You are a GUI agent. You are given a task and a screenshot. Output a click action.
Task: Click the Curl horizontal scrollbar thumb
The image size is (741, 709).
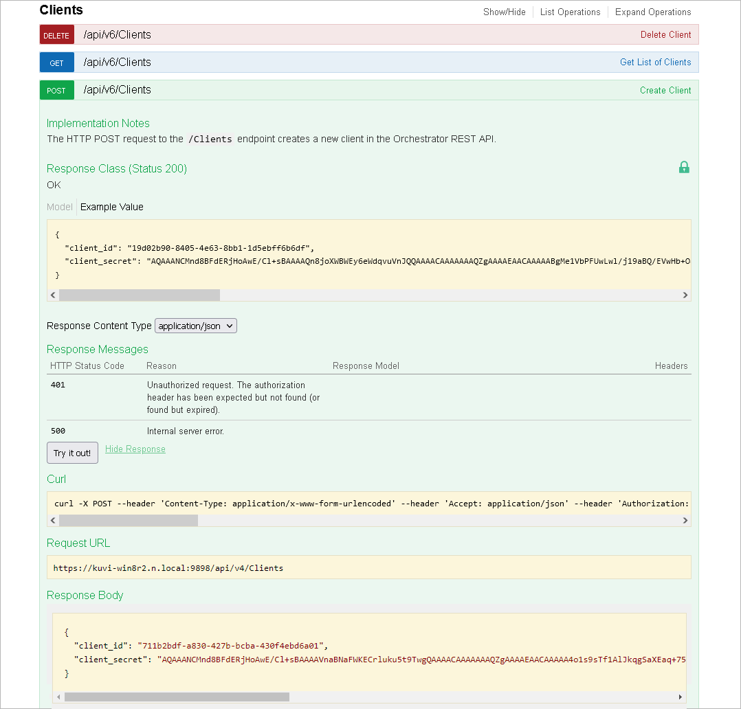129,521
